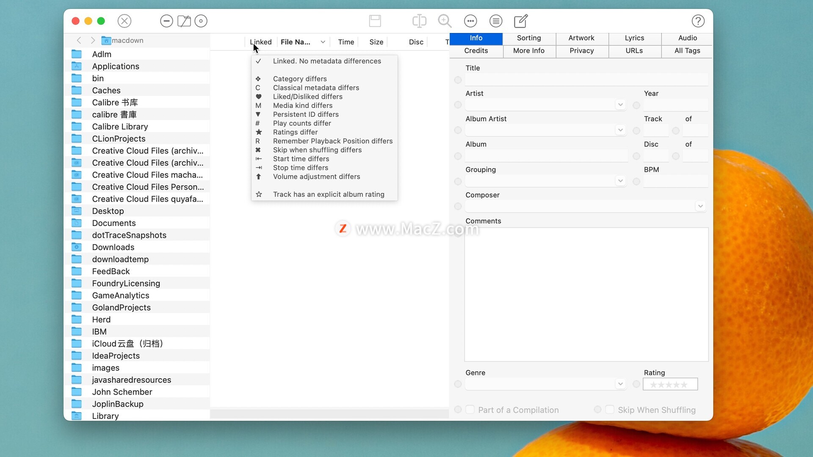This screenshot has height=457, width=813.
Task: Click the macdown path label
Action: click(x=127, y=40)
